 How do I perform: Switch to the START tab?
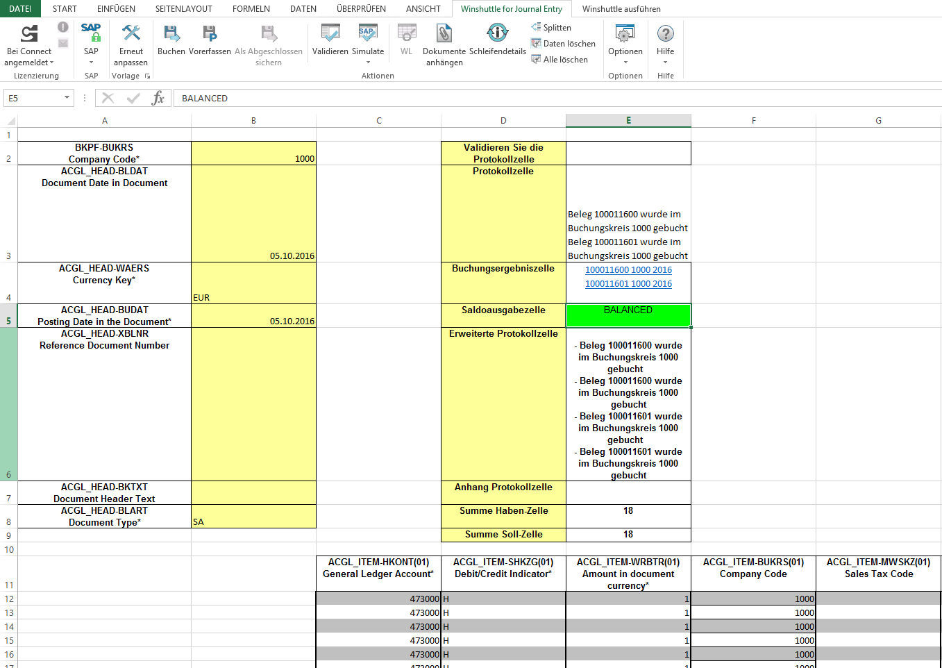coord(65,8)
